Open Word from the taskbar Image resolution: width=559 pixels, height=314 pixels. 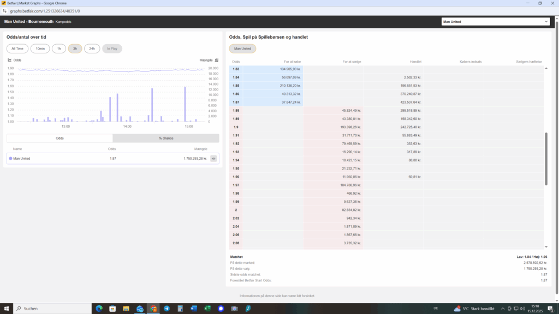[194, 309]
